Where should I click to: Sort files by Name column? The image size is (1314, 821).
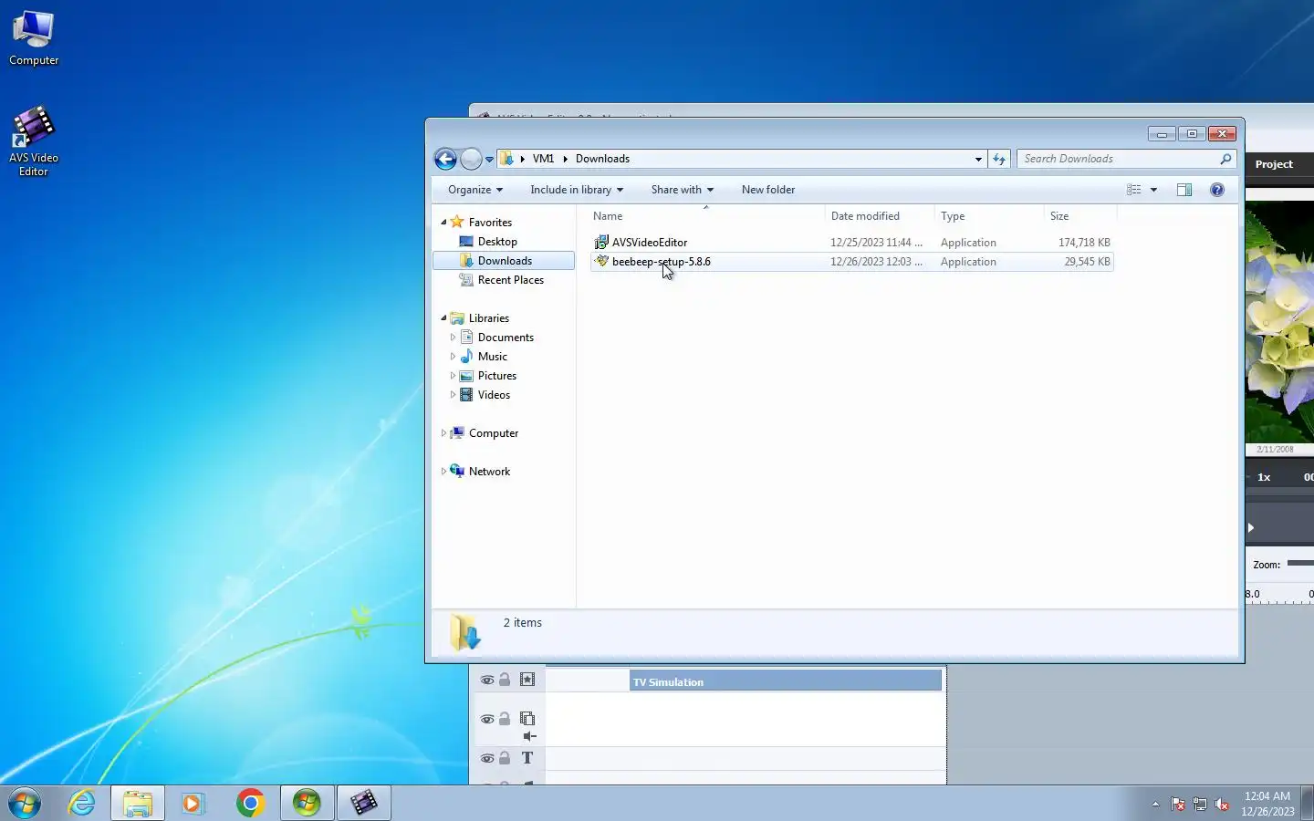(707, 216)
